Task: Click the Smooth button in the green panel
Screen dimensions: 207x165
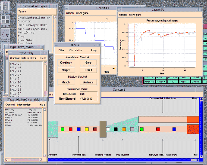Action: [196, 82]
